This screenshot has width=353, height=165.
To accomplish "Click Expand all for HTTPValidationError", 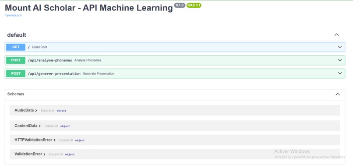I will pos(66,140).
